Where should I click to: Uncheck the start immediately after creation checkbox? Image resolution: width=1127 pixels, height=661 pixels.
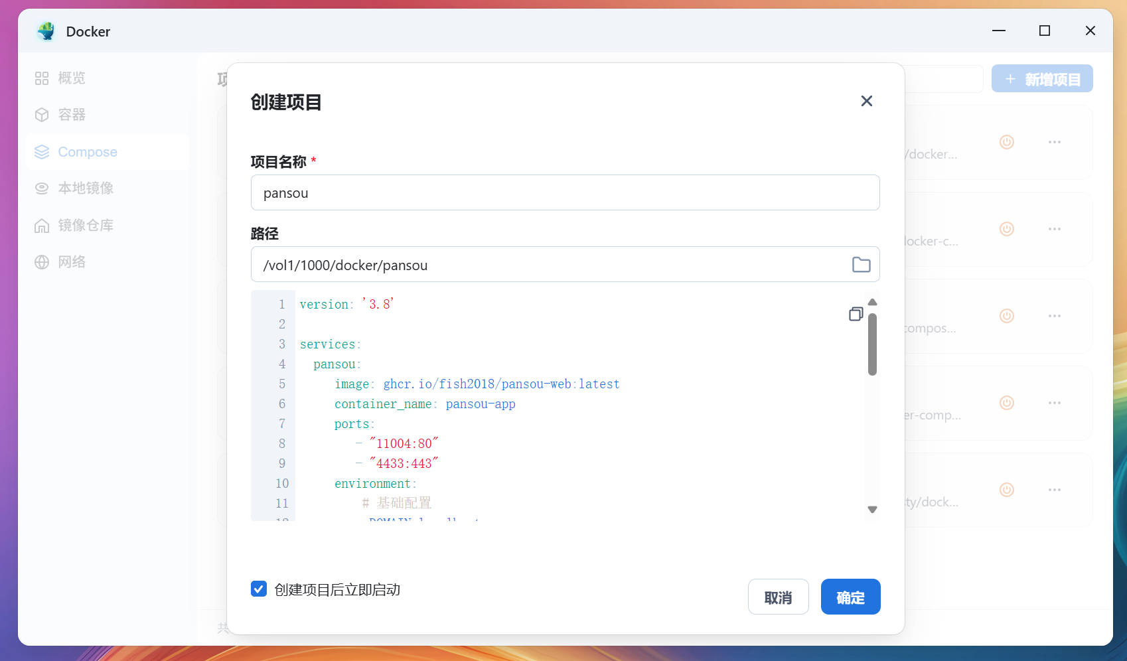(259, 589)
